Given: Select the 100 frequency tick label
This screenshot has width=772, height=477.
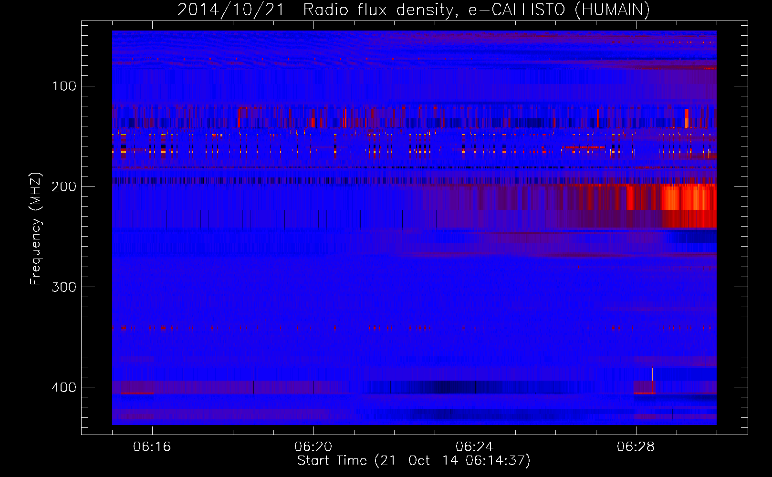Looking at the screenshot, I should (64, 86).
